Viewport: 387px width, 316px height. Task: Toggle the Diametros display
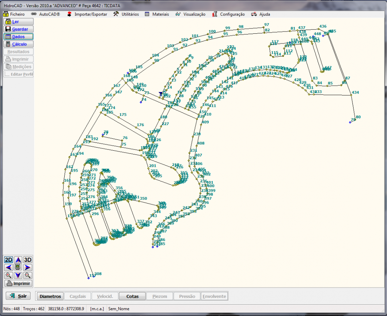49,297
